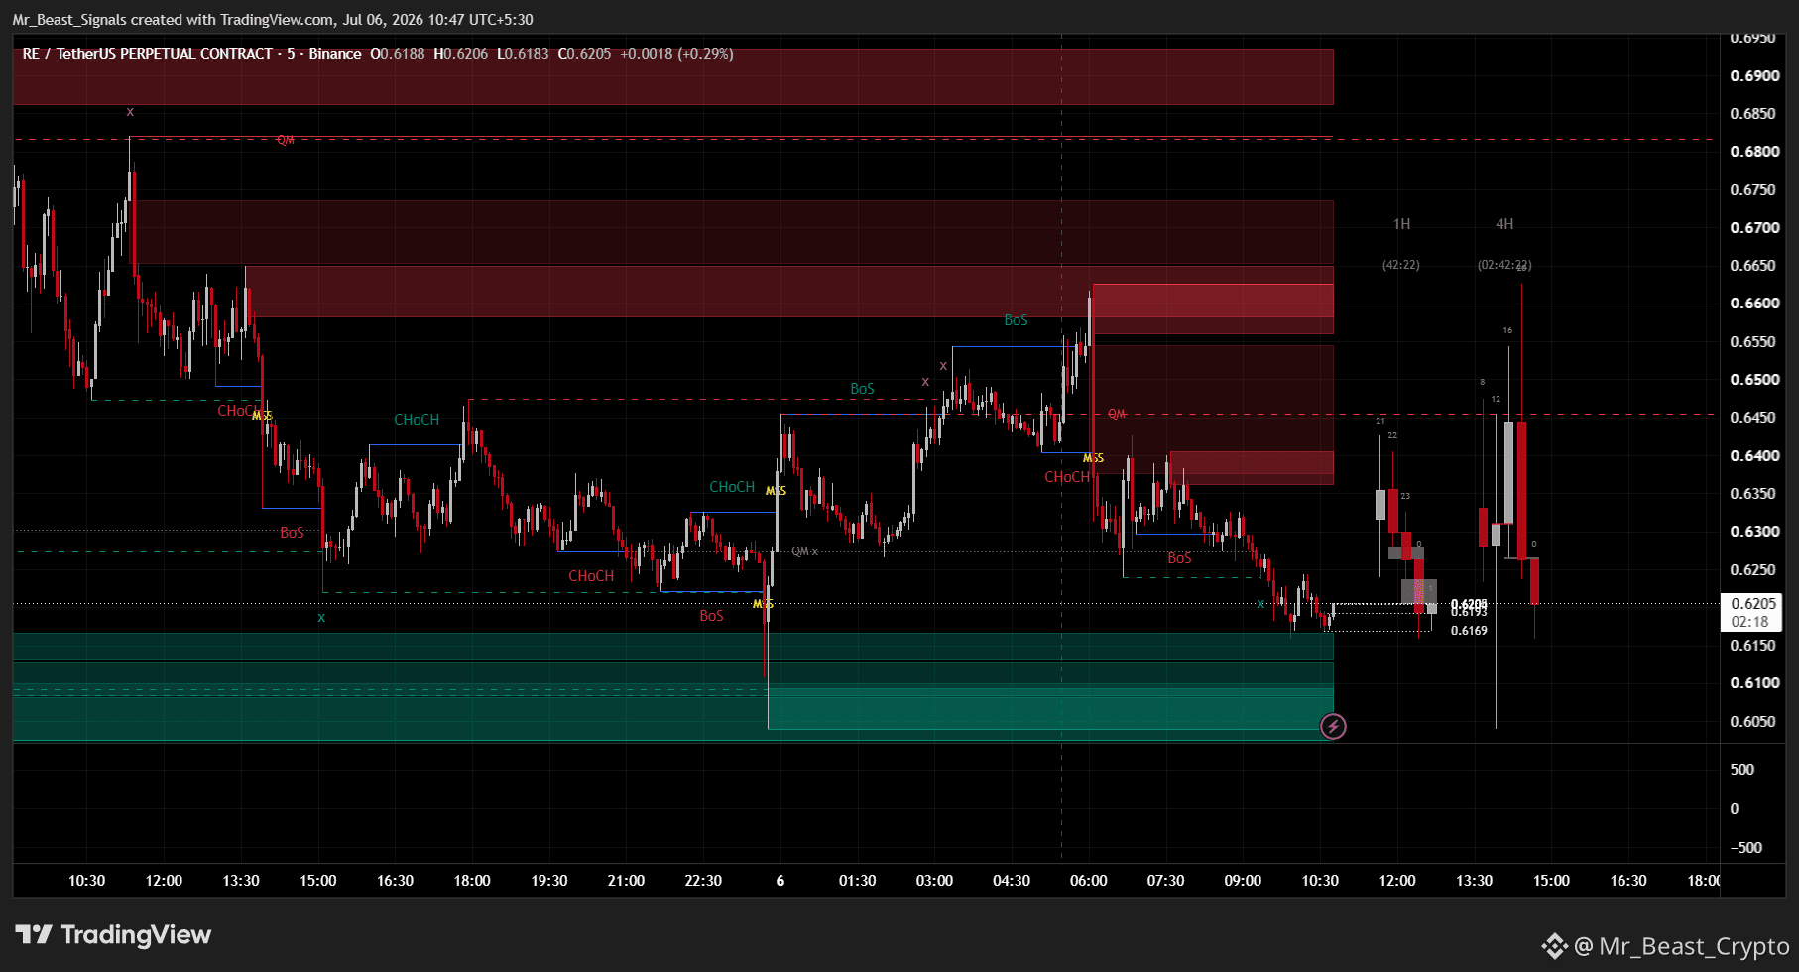Image resolution: width=1799 pixels, height=972 pixels.
Task: Click 01:30 on the time axis
Action: point(857,881)
